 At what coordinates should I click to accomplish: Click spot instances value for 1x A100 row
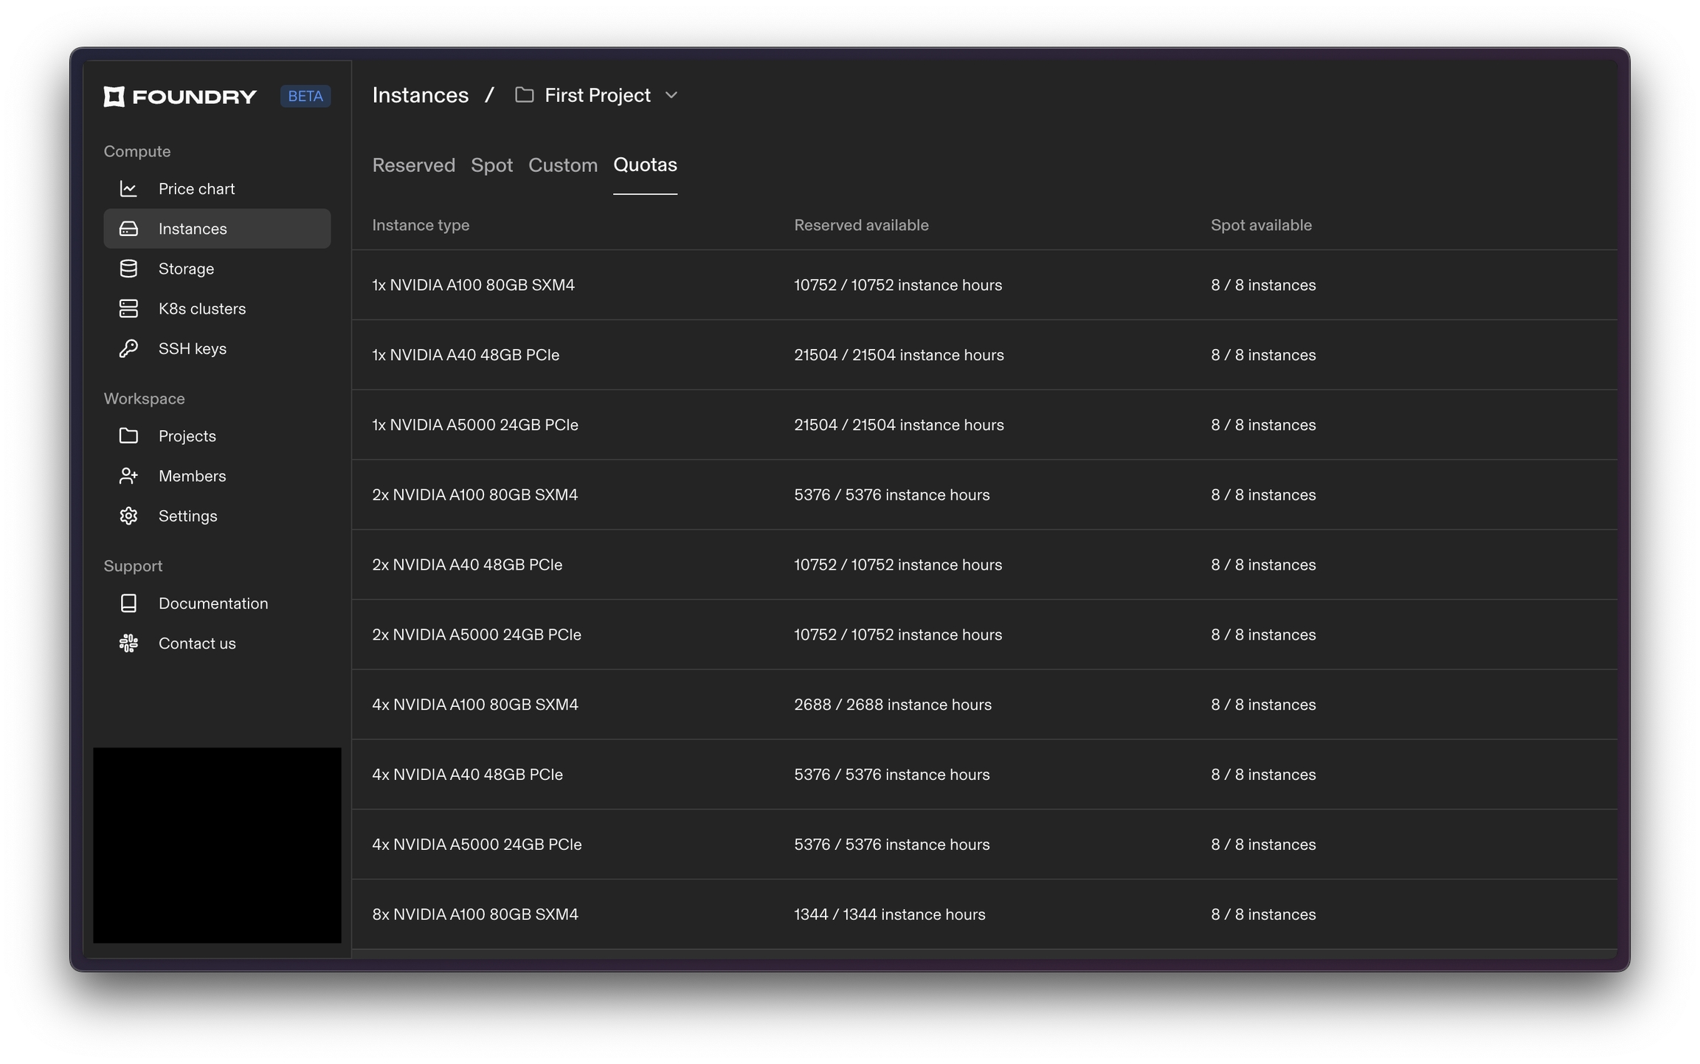coord(1263,285)
